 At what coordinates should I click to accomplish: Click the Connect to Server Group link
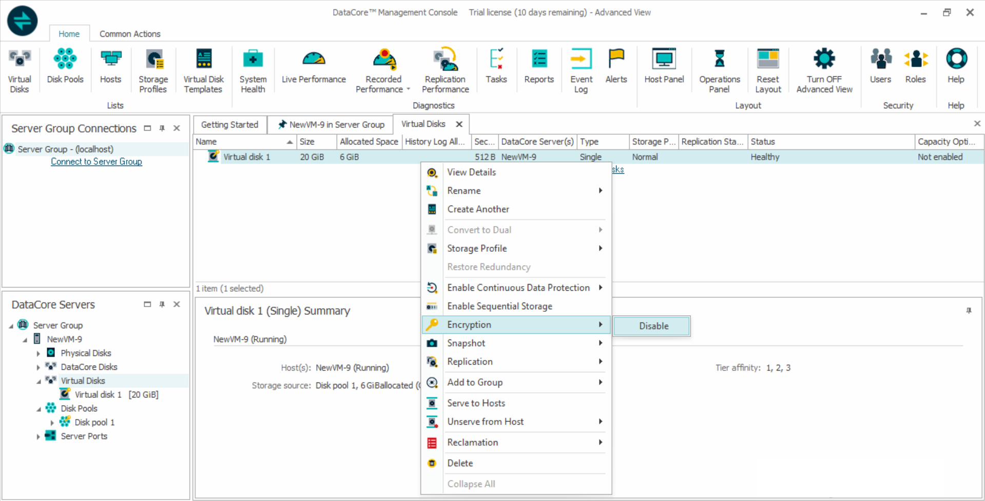click(x=96, y=162)
